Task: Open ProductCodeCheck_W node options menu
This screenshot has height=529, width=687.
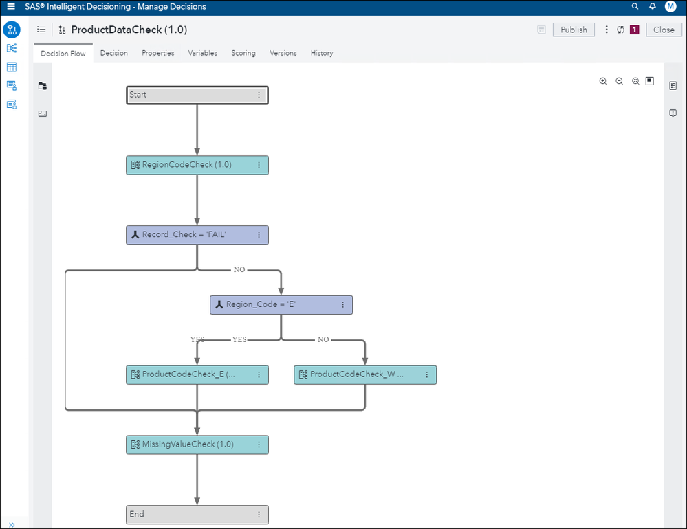Action: (427, 375)
